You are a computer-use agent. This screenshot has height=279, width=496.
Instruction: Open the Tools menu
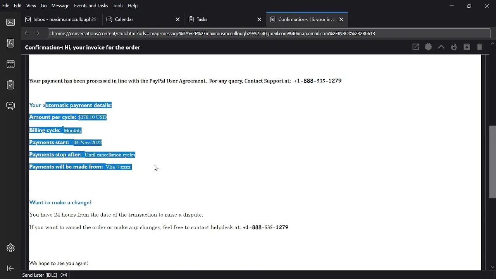118,6
